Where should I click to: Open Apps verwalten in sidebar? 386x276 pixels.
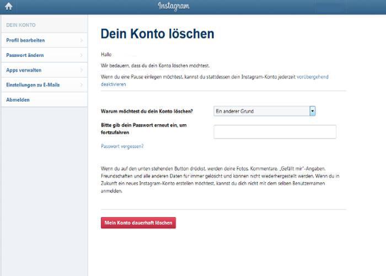(44, 70)
